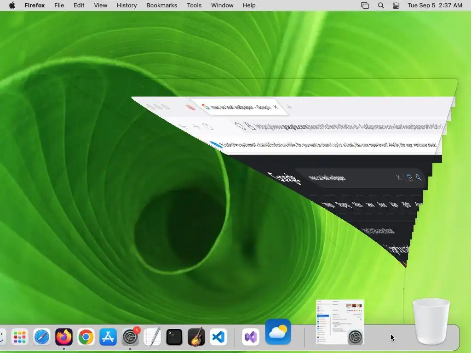Image resolution: width=471 pixels, height=353 pixels.
Task: Open Google Chrome from the Dock
Action: (86, 337)
